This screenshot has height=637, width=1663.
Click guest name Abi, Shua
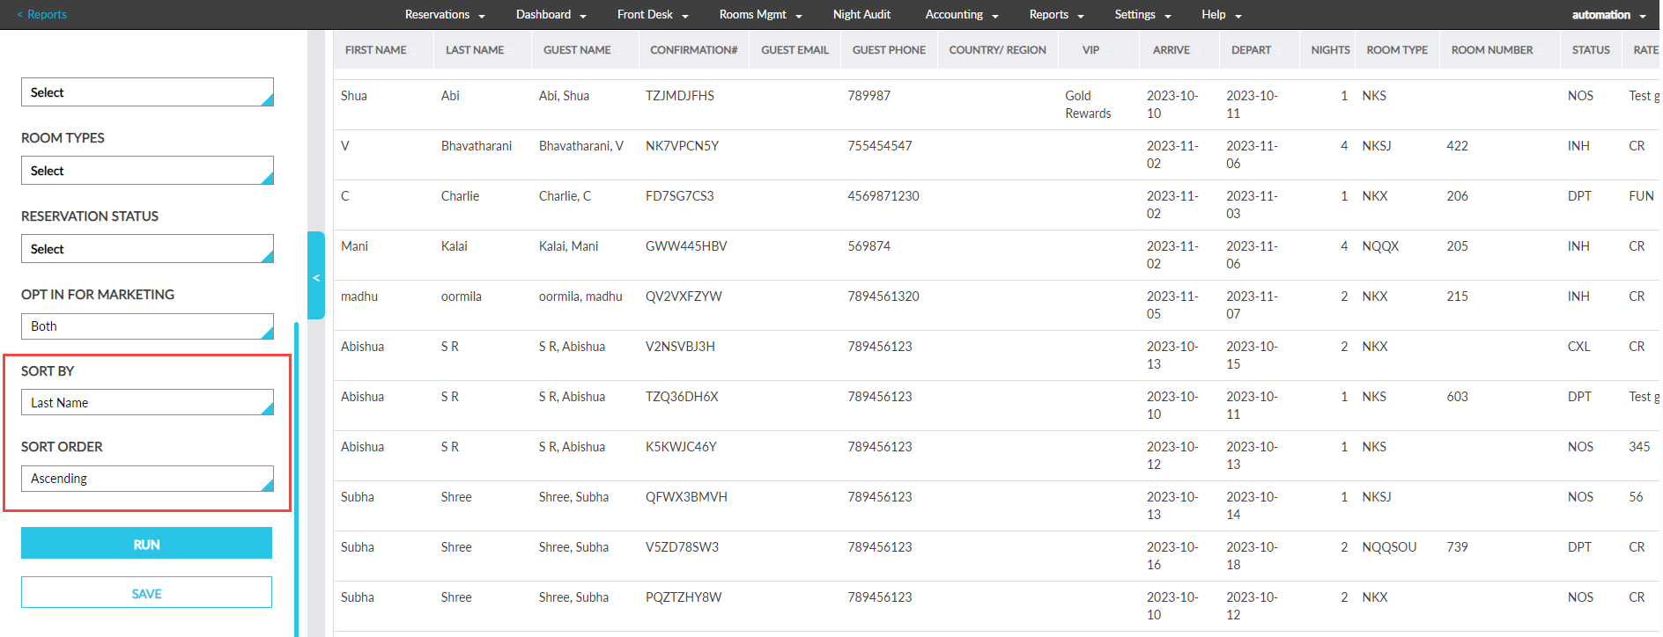click(564, 96)
